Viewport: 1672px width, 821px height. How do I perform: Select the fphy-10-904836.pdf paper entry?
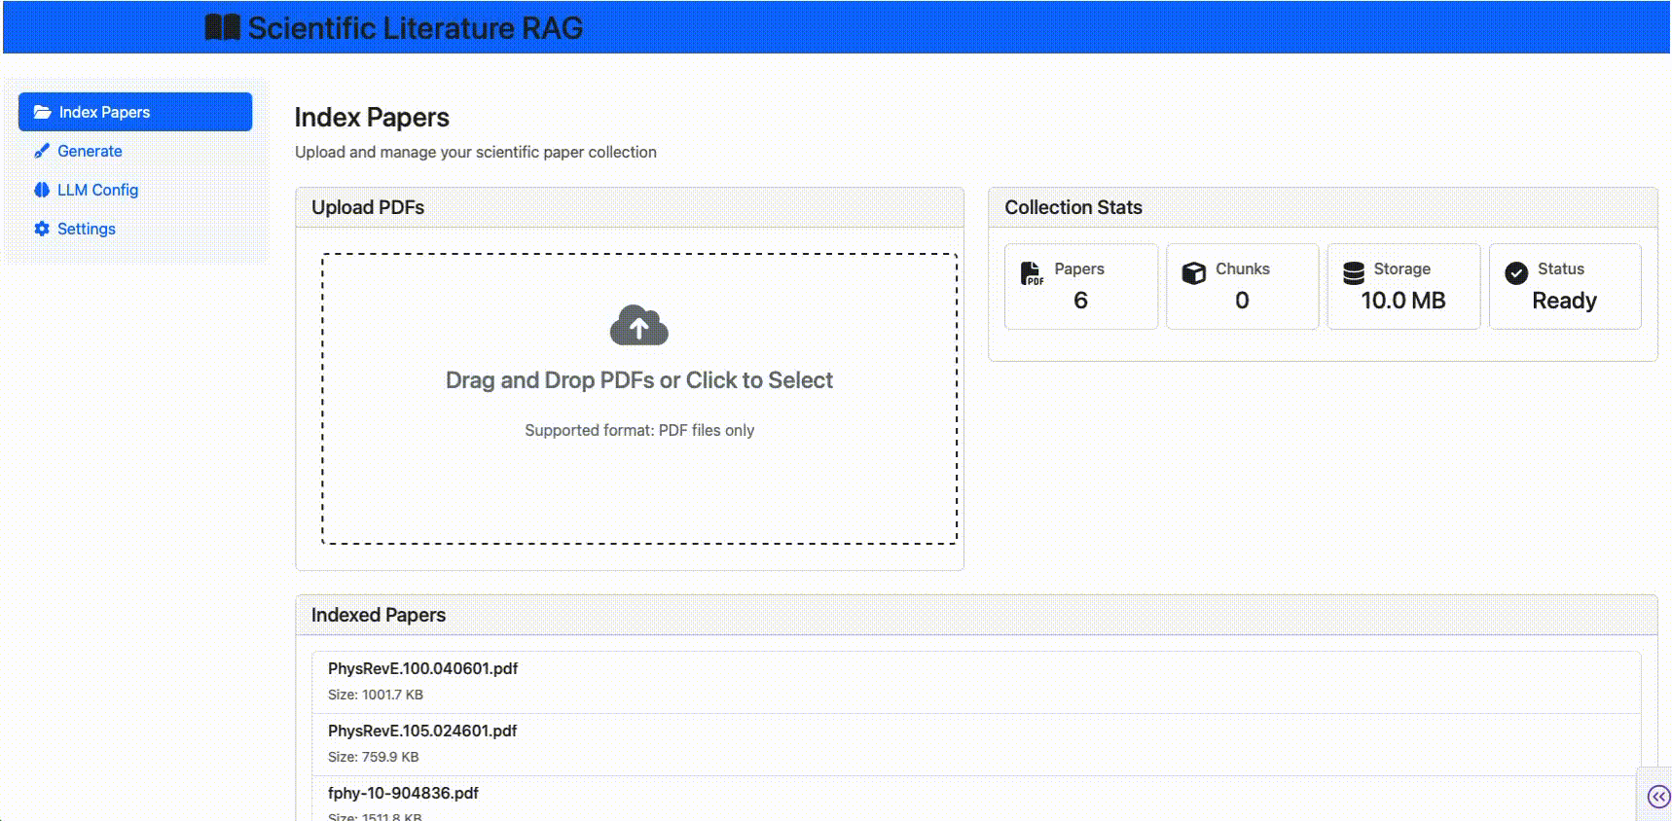(403, 794)
